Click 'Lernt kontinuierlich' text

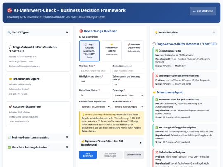[x=19, y=122]
